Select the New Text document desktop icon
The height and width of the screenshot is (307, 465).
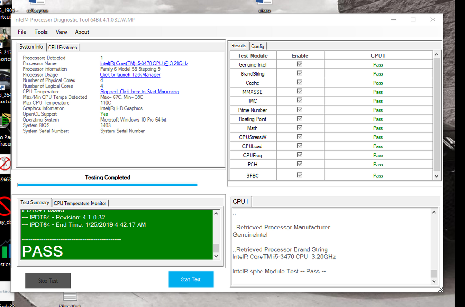tap(70, 300)
